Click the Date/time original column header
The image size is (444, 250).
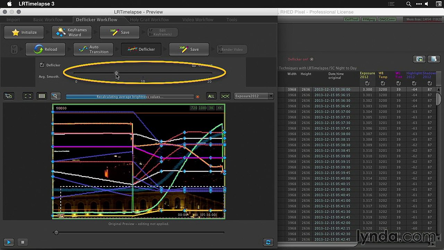click(336, 76)
